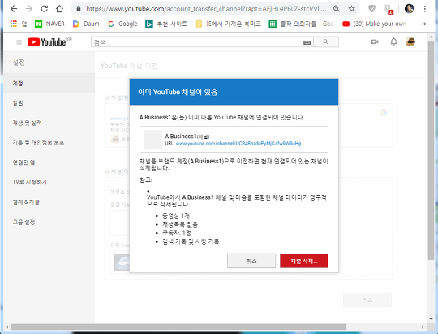Click the horizontal scrollbar thumb

tap(178, 327)
